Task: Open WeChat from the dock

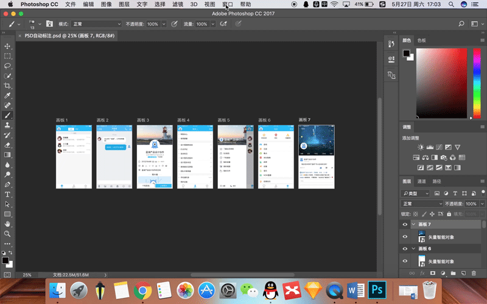Action: (x=249, y=291)
